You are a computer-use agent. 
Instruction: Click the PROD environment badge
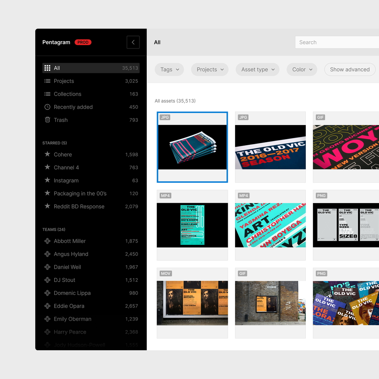click(83, 42)
